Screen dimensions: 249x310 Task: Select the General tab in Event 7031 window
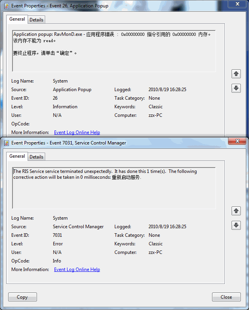pos(17,156)
